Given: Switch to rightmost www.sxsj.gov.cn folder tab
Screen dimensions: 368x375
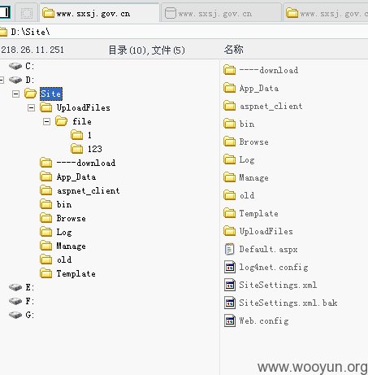Looking at the screenshot, I should click(x=326, y=13).
